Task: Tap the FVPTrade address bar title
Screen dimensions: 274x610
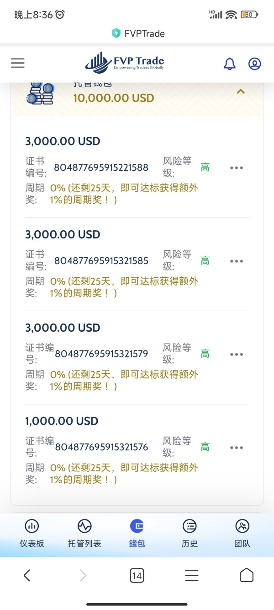Action: coord(138,33)
